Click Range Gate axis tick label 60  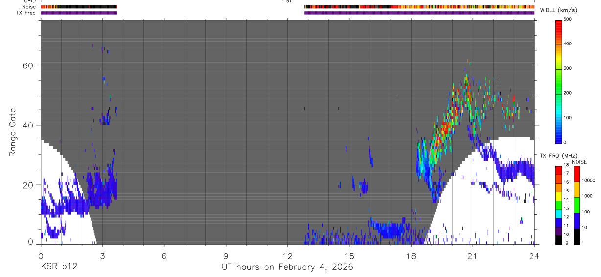click(x=29, y=65)
